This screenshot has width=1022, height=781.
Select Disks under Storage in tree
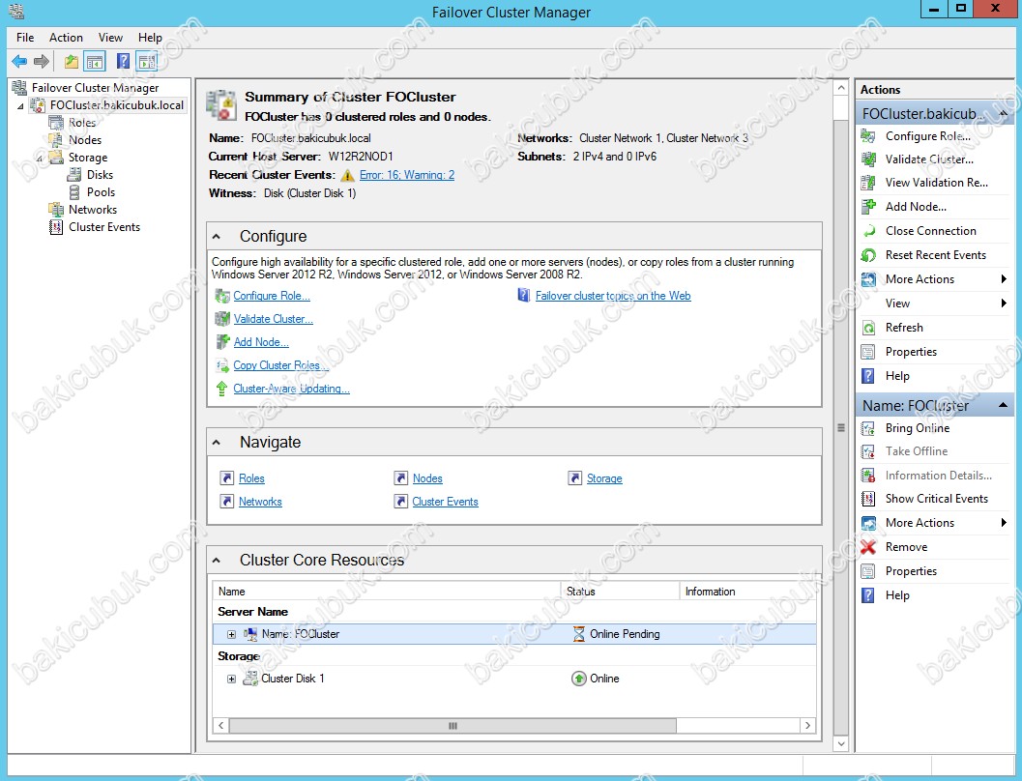[100, 175]
